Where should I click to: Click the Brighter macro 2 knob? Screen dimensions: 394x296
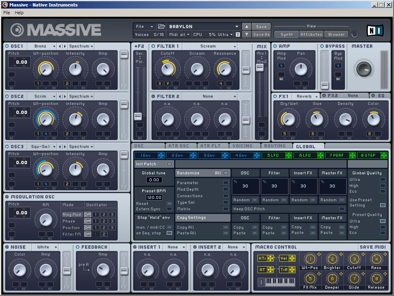click(x=332, y=259)
